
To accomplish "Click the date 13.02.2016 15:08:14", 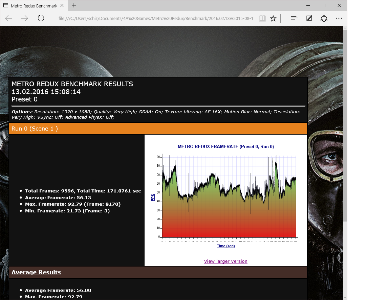I will point(46,92).
